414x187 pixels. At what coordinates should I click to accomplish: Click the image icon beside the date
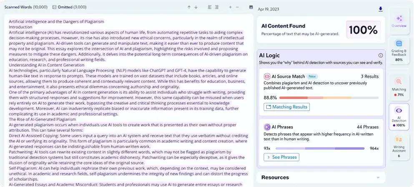coord(251,7)
